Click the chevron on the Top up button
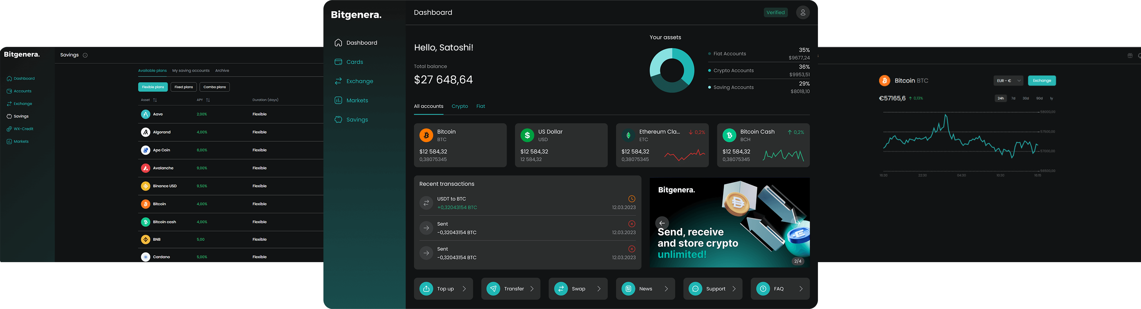1141x309 pixels. tap(464, 289)
